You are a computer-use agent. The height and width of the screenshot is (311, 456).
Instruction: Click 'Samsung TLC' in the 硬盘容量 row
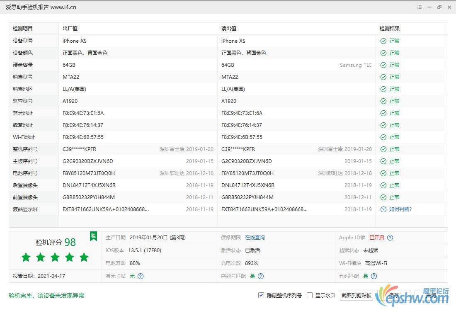click(356, 65)
